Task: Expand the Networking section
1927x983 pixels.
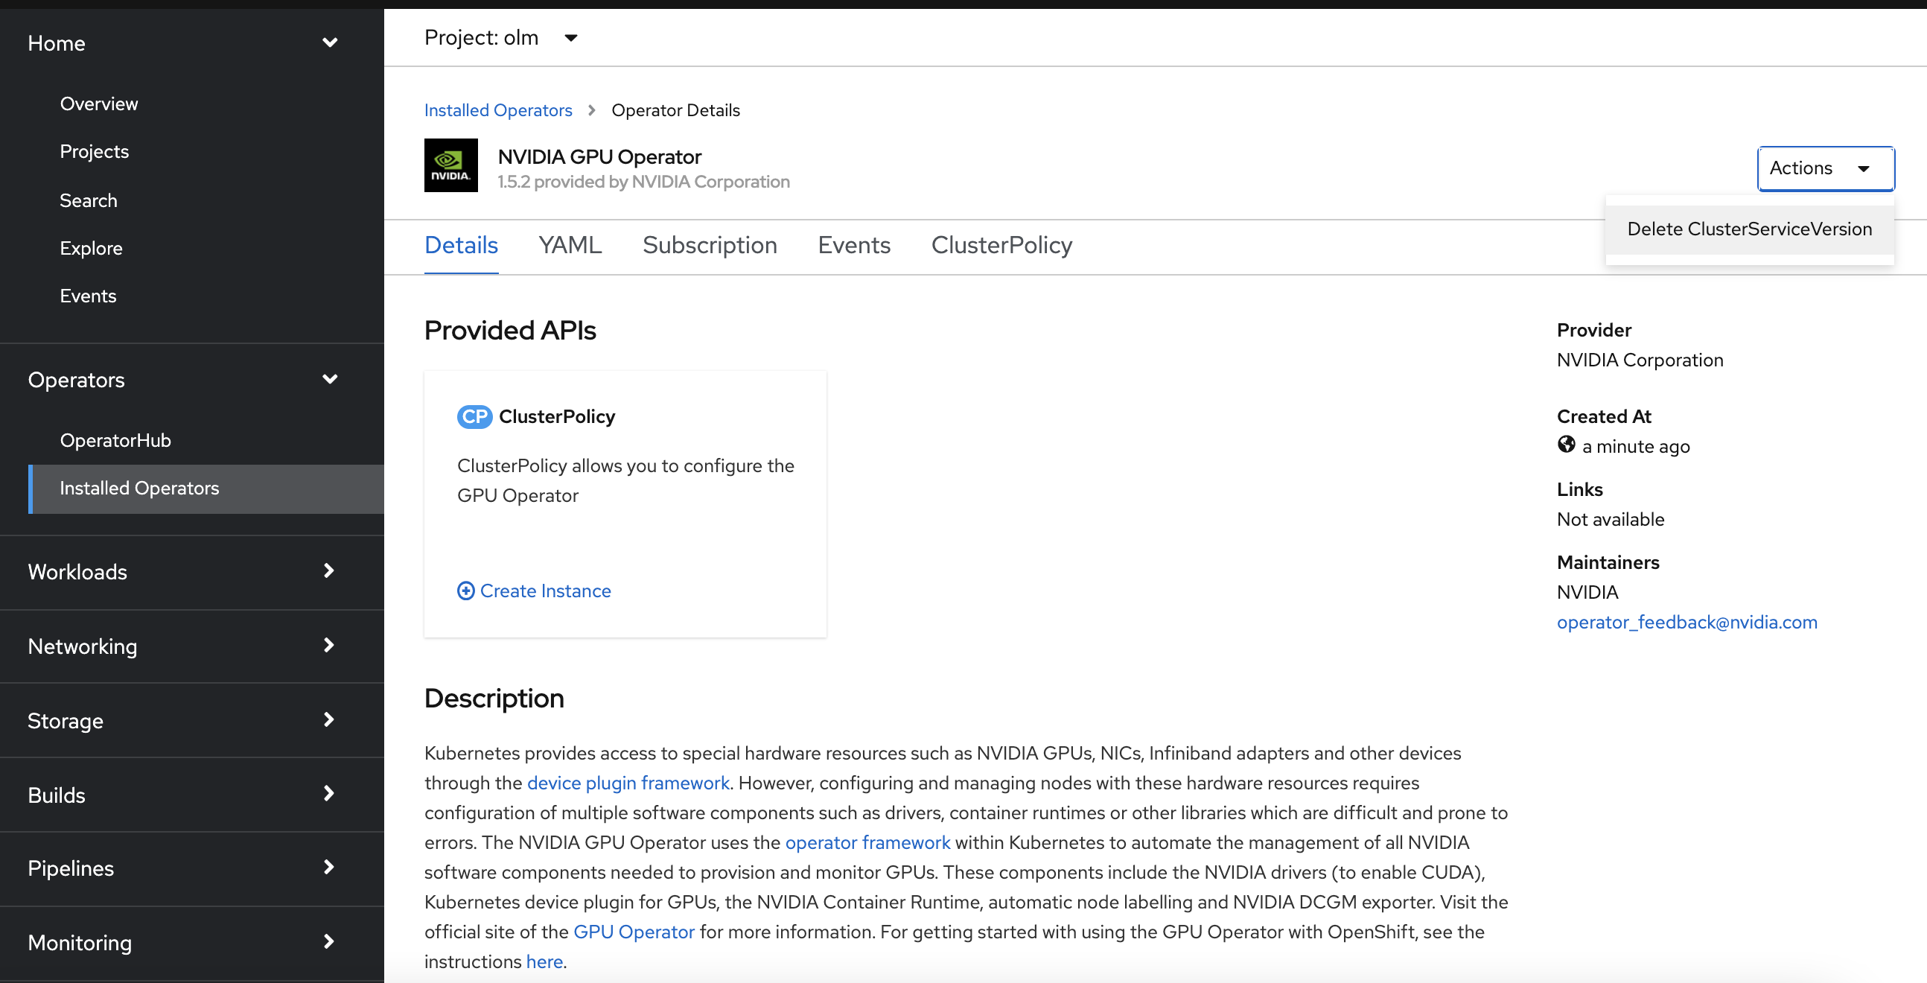Action: click(328, 645)
